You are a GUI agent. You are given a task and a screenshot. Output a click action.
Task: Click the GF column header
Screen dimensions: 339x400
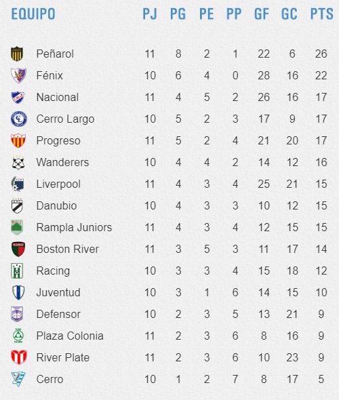pos(262,14)
